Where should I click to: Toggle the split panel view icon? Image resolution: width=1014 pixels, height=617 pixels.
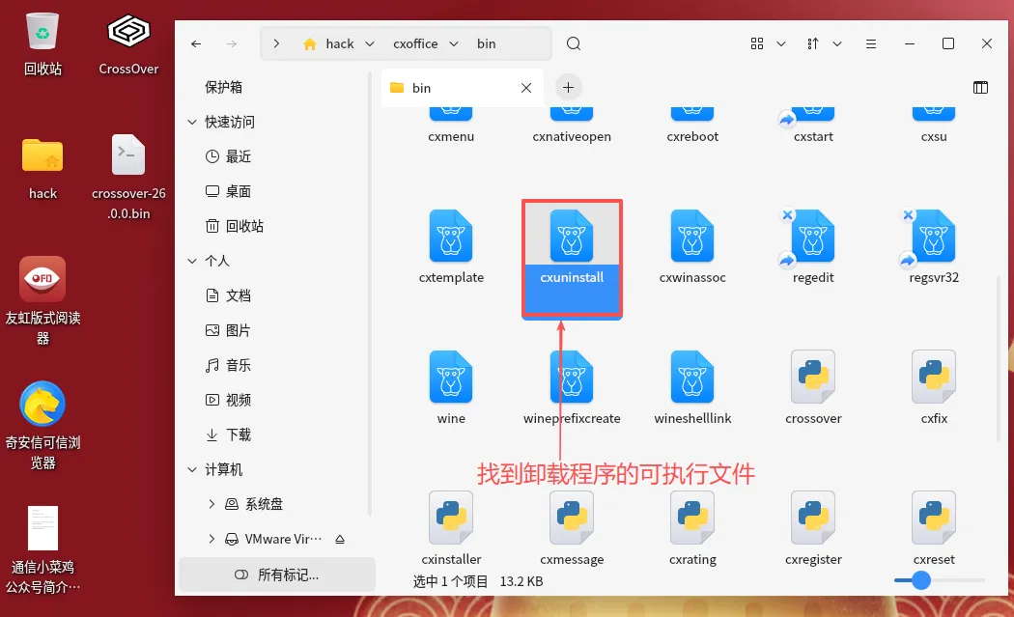pyautogui.click(x=980, y=87)
